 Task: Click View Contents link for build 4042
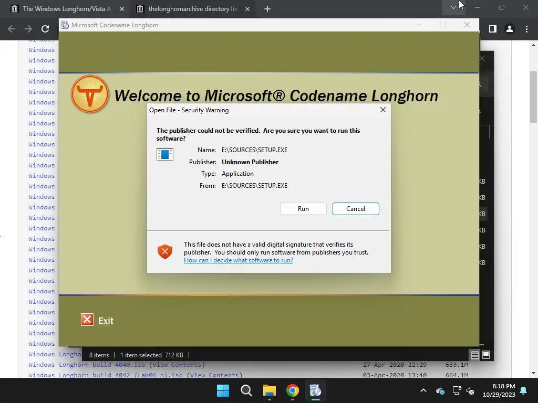[215, 375]
